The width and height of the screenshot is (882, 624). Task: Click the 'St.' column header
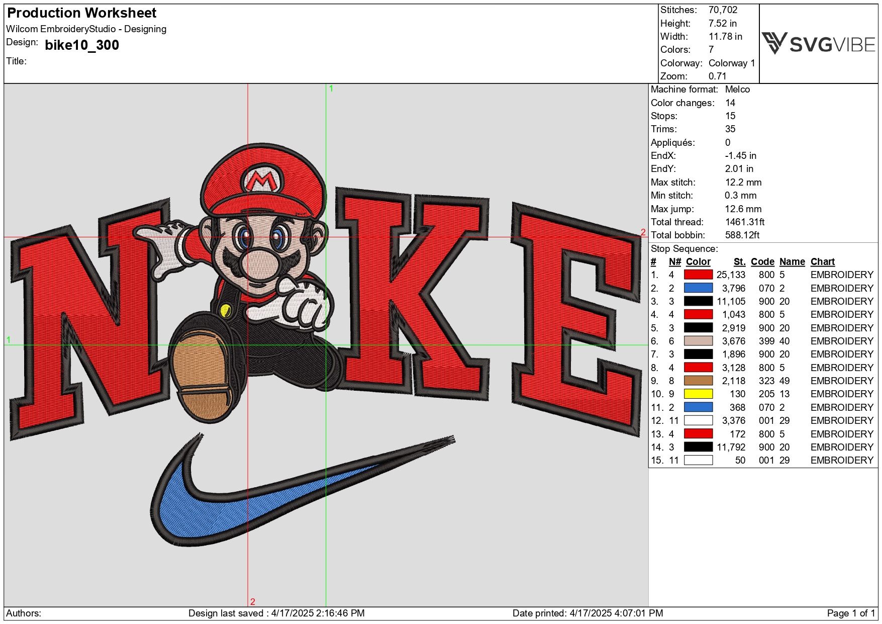pyautogui.click(x=739, y=261)
